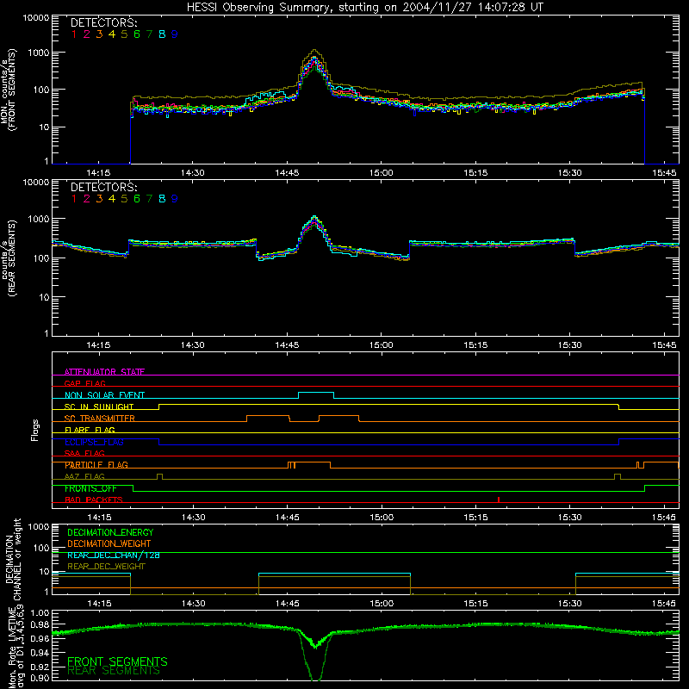Click the ATTENUATOR_STATE flag label
689x689 pixels.
[104, 372]
